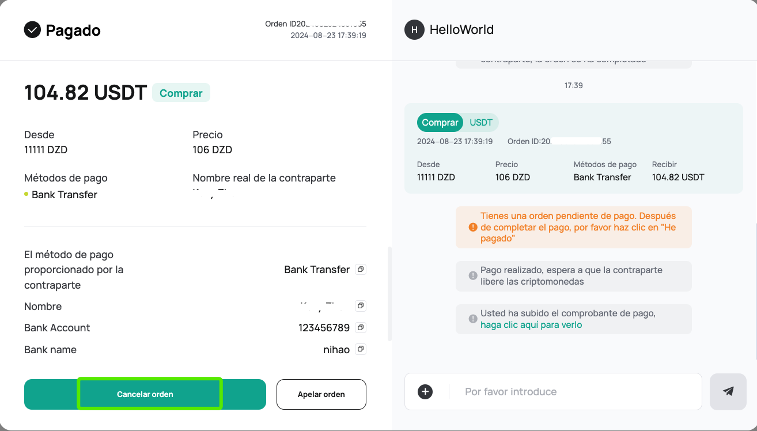This screenshot has width=757, height=431.
Task: Click the Comprar tag beside 104.82 USDT
Action: (x=181, y=93)
